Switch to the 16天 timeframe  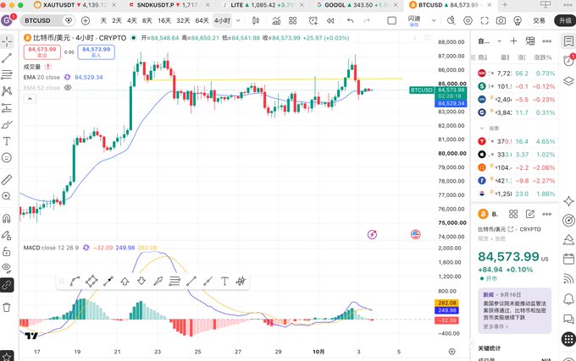click(164, 20)
